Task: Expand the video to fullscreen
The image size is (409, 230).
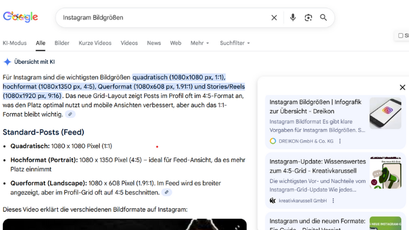Action: (238, 228)
